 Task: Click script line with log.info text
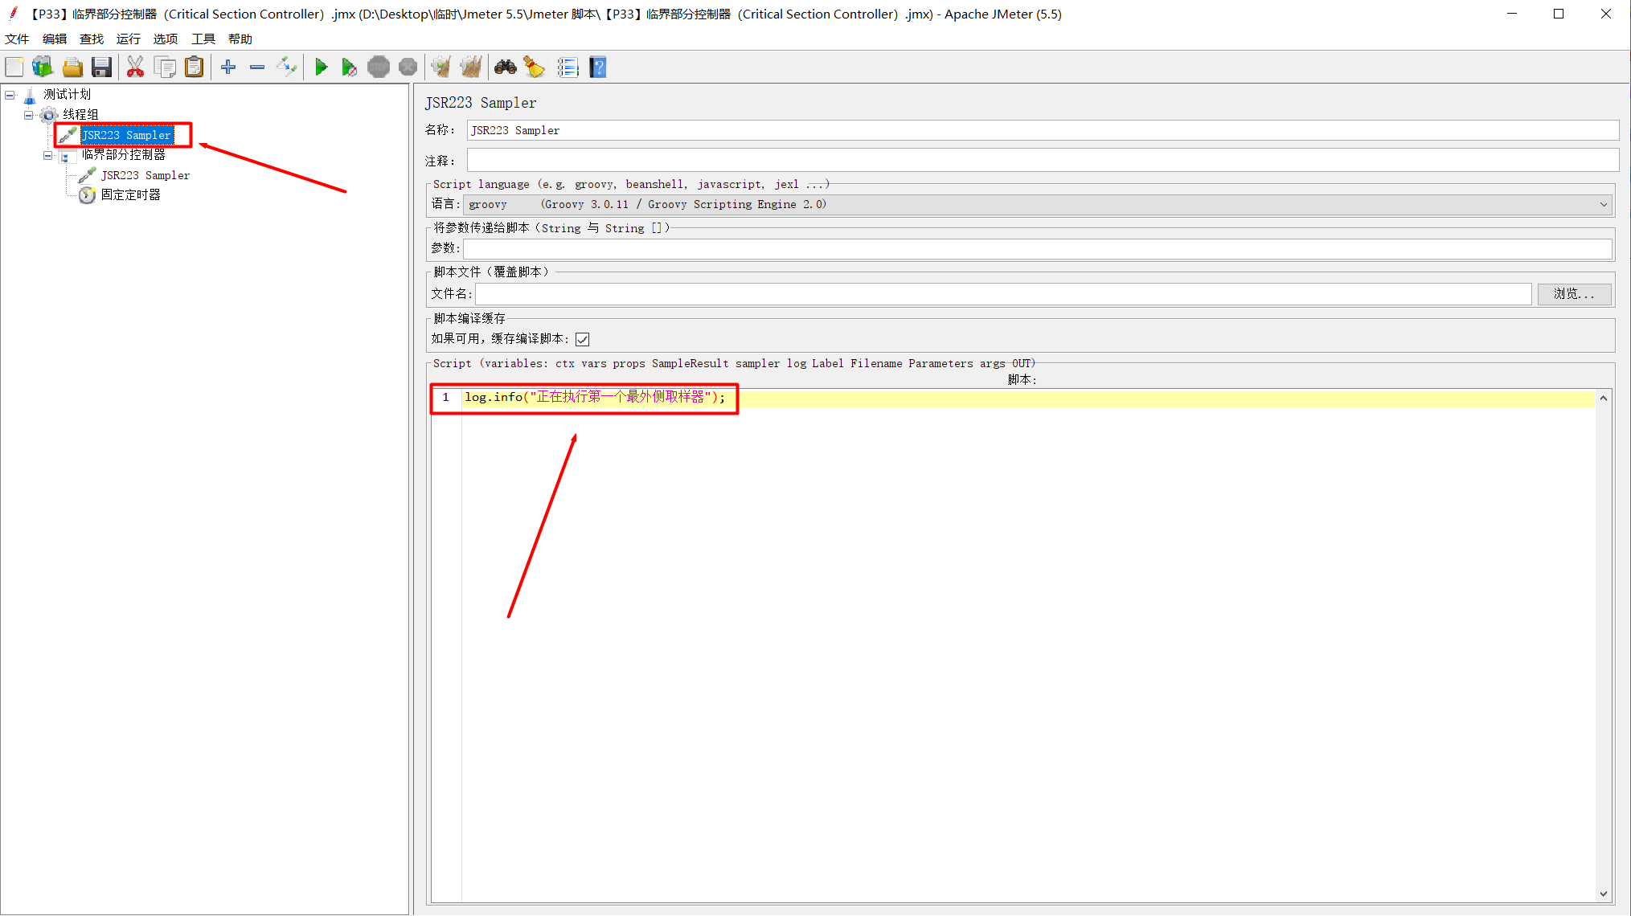[595, 398]
